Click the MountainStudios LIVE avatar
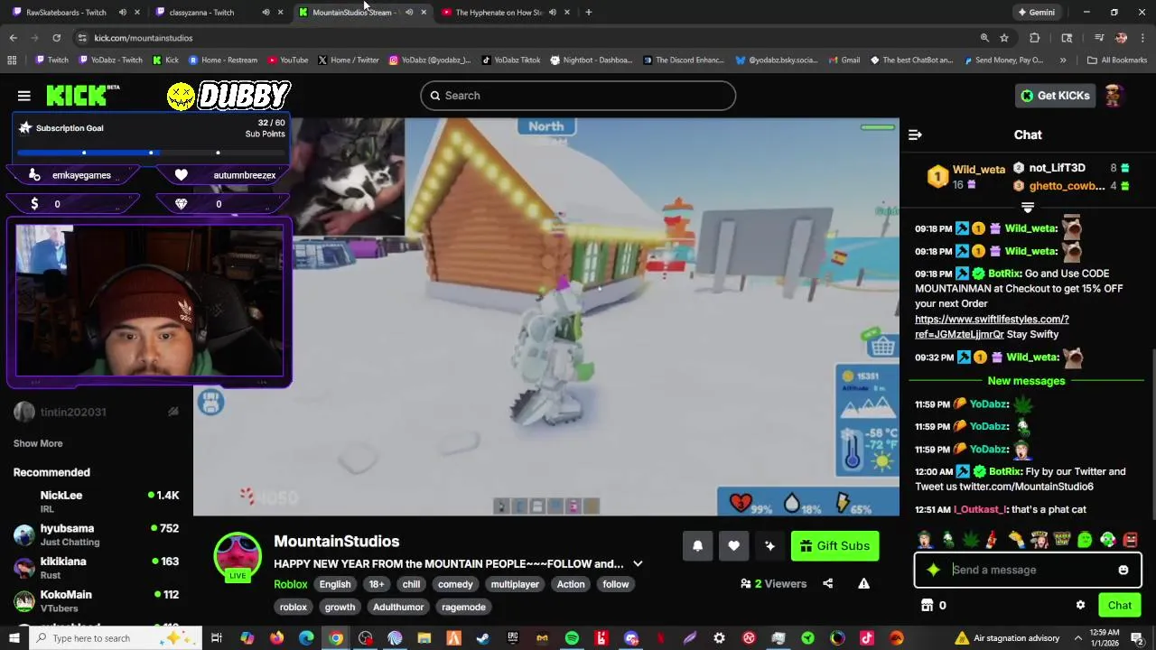 point(238,556)
